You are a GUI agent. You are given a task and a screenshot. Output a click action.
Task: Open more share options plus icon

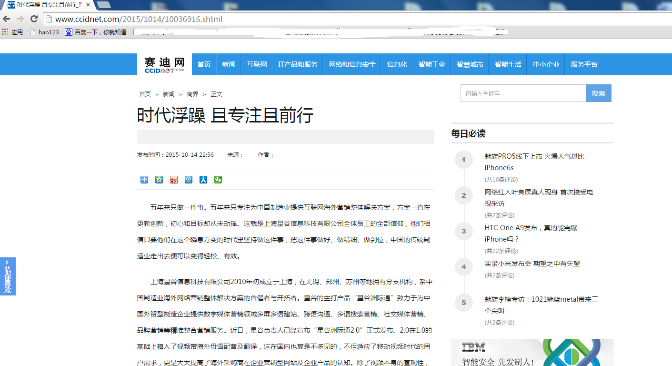144,180
